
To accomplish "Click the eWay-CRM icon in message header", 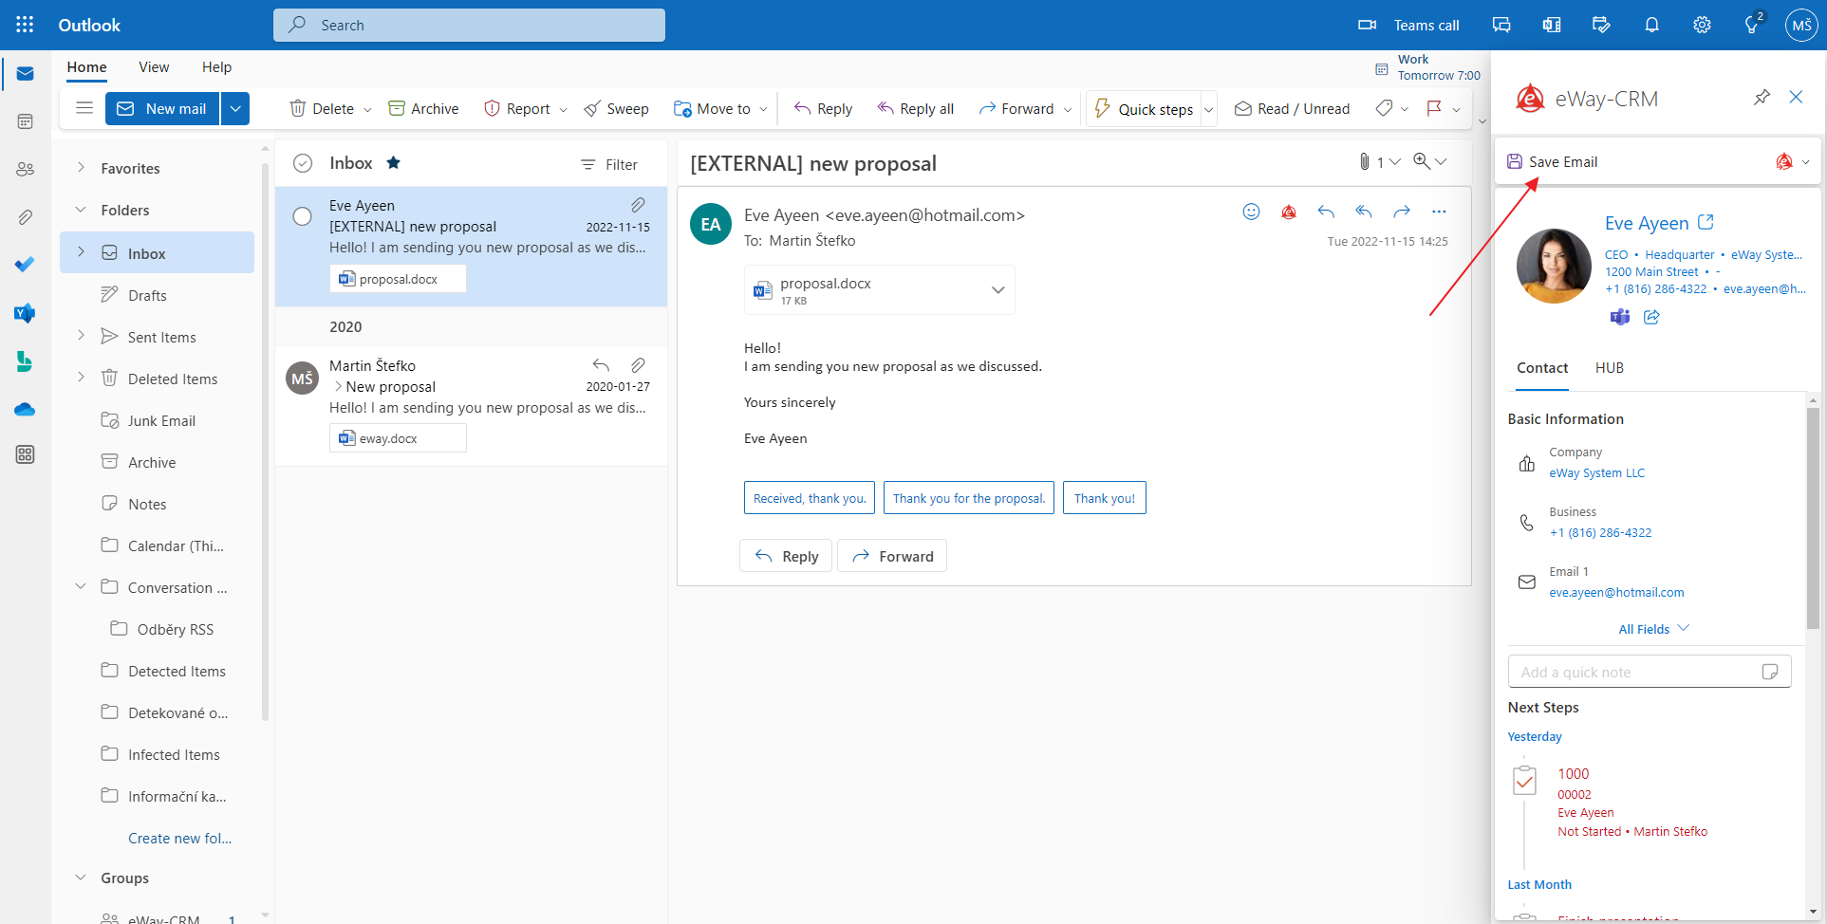I will (x=1289, y=212).
